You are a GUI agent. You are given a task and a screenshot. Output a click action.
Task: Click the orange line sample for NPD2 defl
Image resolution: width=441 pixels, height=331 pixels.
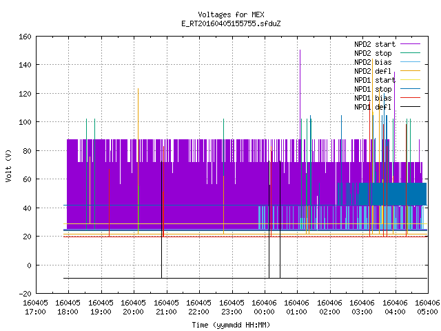[410, 70]
